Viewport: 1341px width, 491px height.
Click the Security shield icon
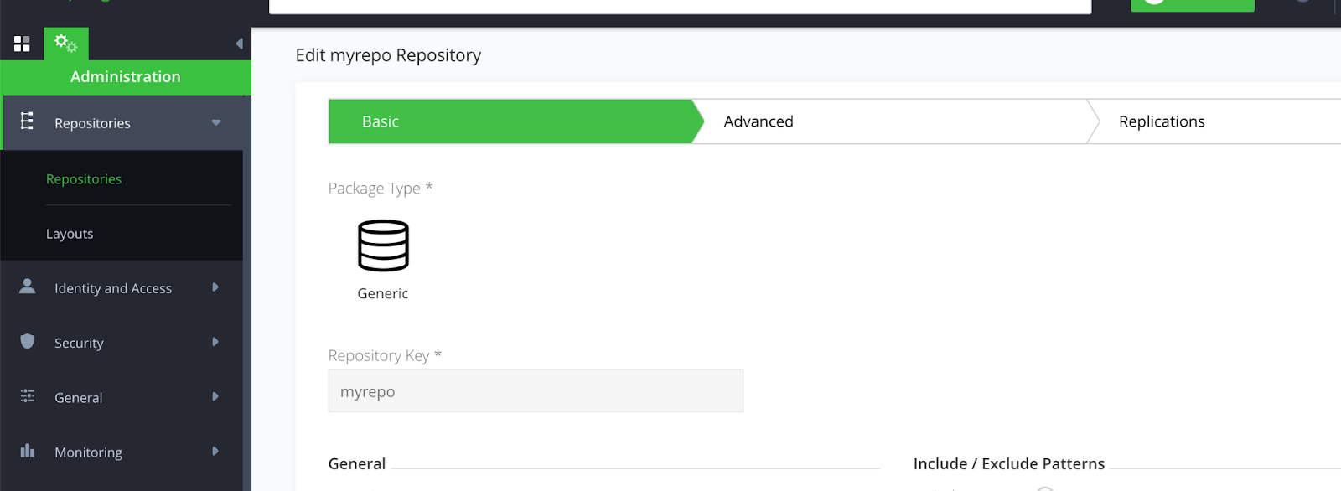[28, 342]
